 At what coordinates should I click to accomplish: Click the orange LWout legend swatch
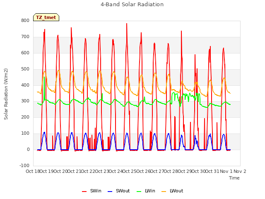pos(164,192)
